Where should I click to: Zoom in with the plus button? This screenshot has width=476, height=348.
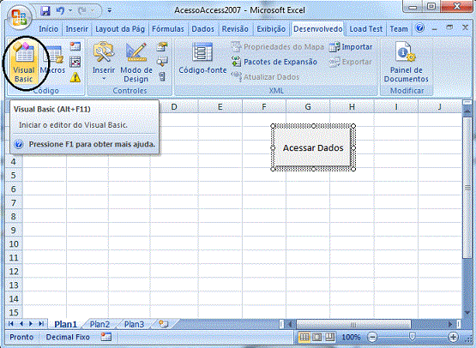click(x=453, y=337)
